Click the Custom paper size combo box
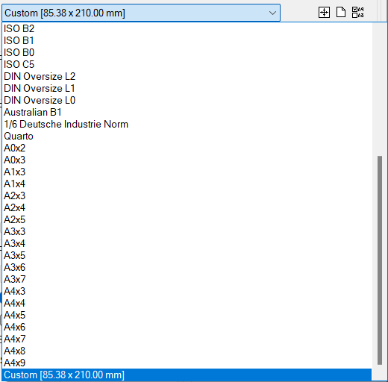 [x=141, y=13]
